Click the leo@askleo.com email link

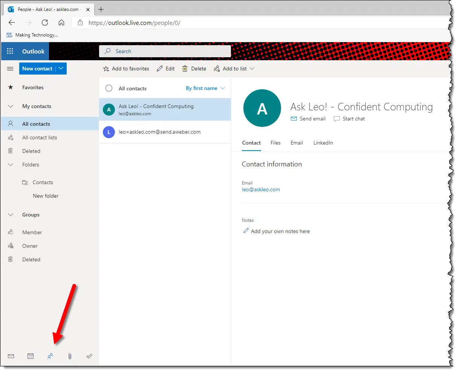(261, 189)
